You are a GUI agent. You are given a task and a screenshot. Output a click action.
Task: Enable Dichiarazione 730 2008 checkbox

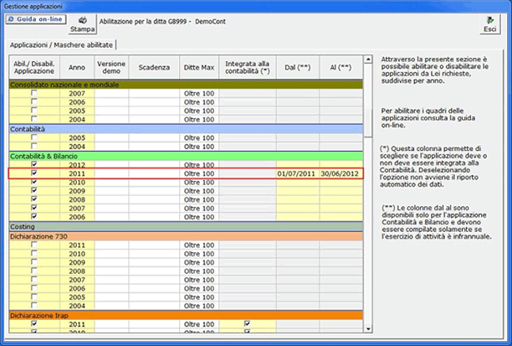tap(34, 271)
